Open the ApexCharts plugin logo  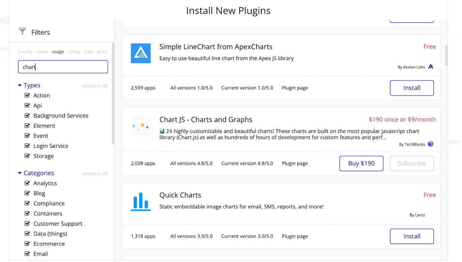(x=141, y=53)
